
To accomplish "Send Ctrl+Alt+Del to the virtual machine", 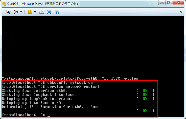I will (x=42, y=12).
